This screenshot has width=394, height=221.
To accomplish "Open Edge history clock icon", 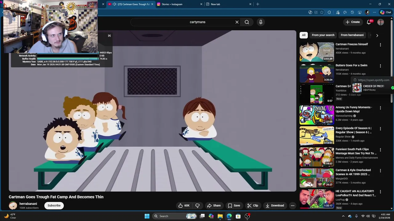I will point(352,12).
